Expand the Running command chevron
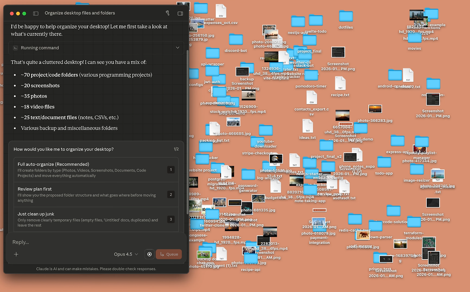Viewport: 470px width, 292px height. tap(178, 48)
